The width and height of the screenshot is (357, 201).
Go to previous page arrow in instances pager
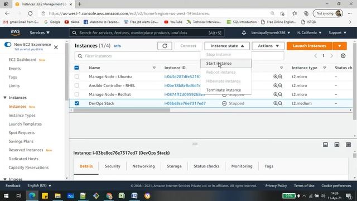[316, 56]
